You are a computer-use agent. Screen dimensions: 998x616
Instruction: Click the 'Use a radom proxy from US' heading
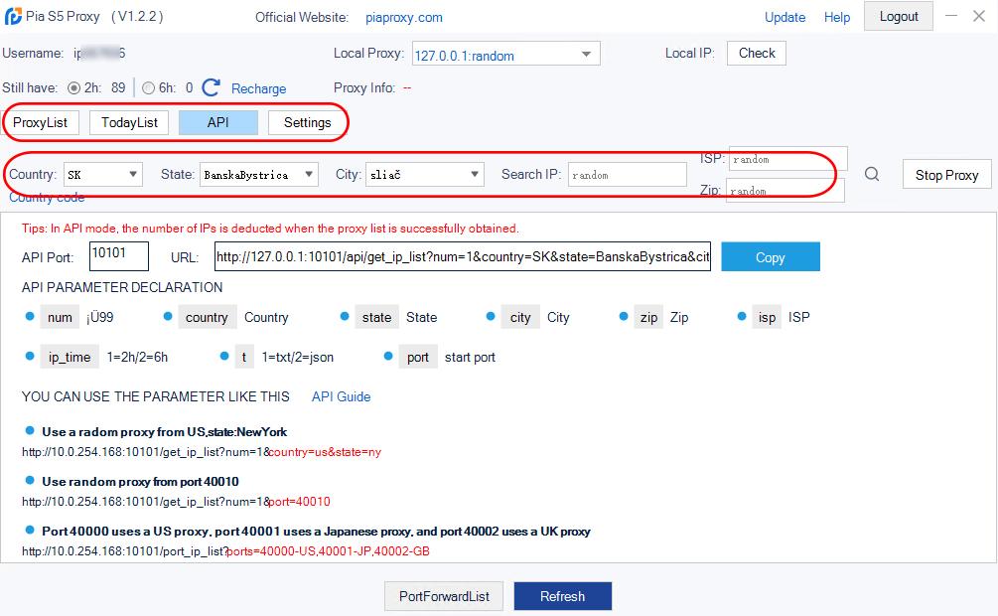tap(164, 432)
